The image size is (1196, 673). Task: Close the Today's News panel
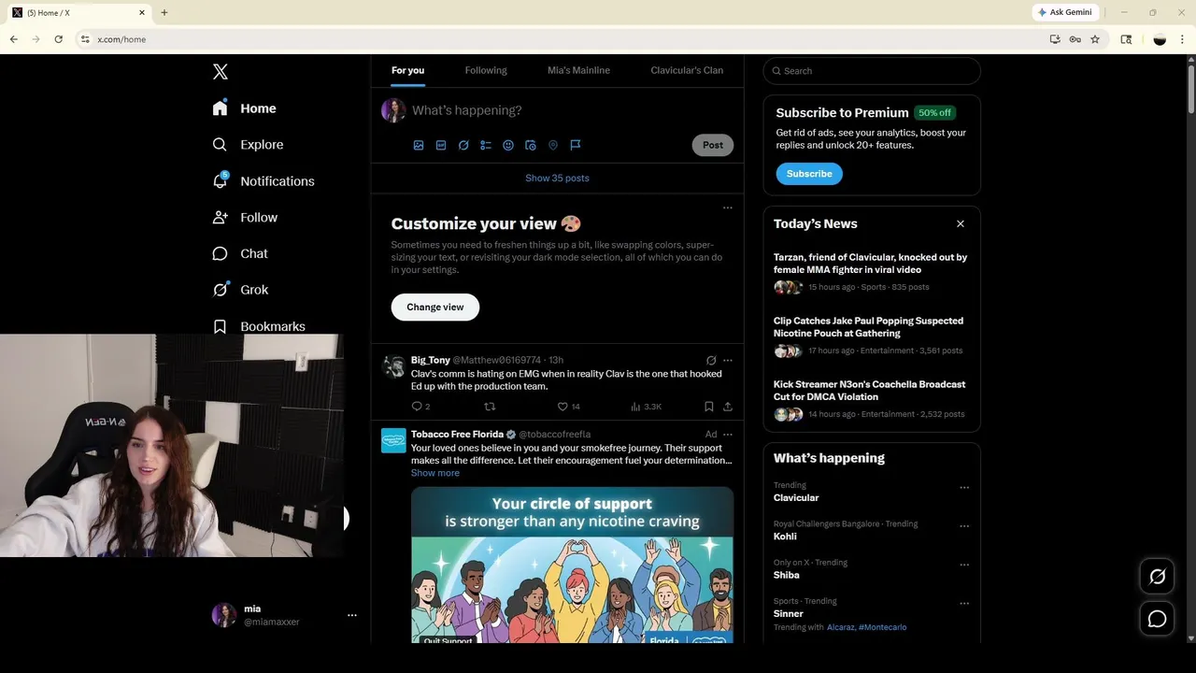[961, 223]
